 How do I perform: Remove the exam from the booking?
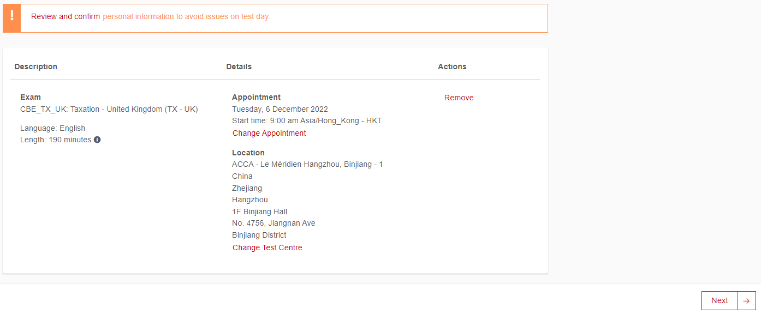pyautogui.click(x=459, y=98)
